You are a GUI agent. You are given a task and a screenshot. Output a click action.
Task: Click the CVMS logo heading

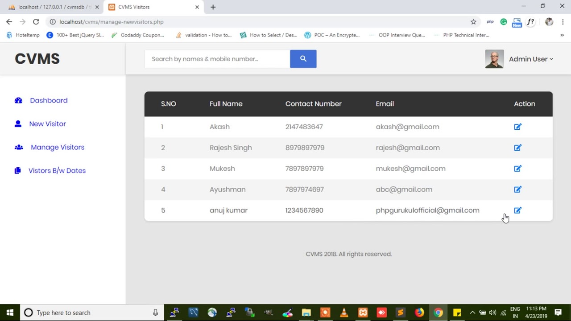pos(37,59)
